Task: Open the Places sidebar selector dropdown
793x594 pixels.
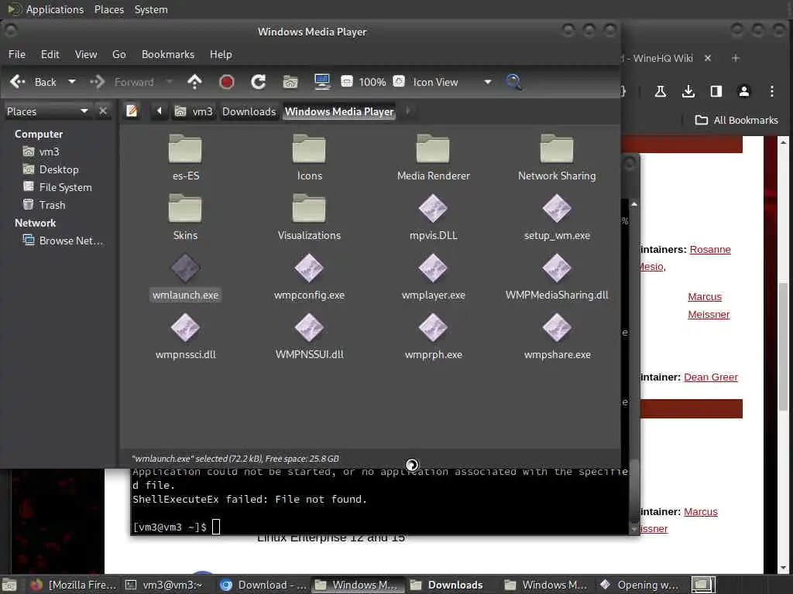Action: click(x=47, y=111)
